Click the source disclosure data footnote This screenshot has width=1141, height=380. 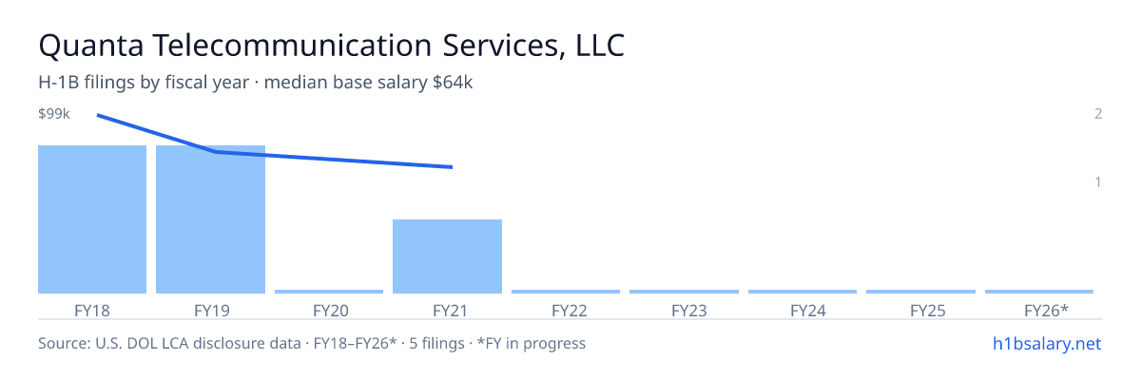click(312, 343)
